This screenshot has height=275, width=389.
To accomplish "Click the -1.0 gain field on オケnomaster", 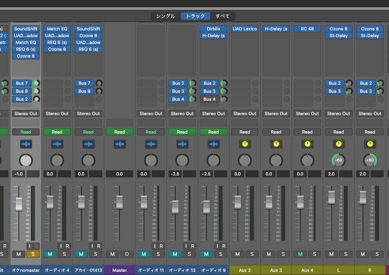I will click(x=19, y=174).
